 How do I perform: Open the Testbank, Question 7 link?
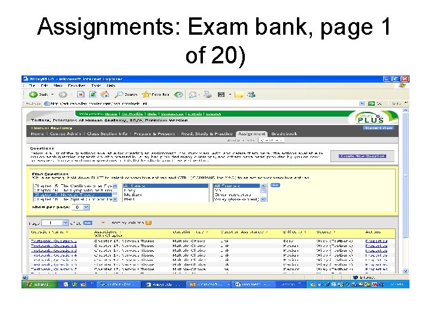pyautogui.click(x=54, y=269)
